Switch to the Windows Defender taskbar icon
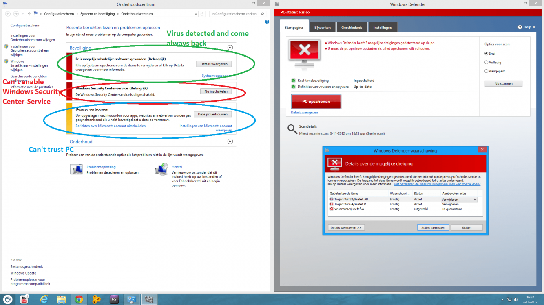 tap(150, 299)
